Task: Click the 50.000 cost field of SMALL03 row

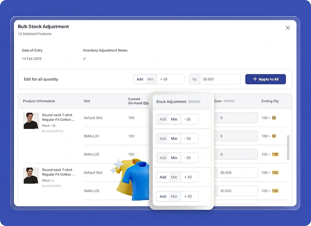Action: [x=237, y=191]
